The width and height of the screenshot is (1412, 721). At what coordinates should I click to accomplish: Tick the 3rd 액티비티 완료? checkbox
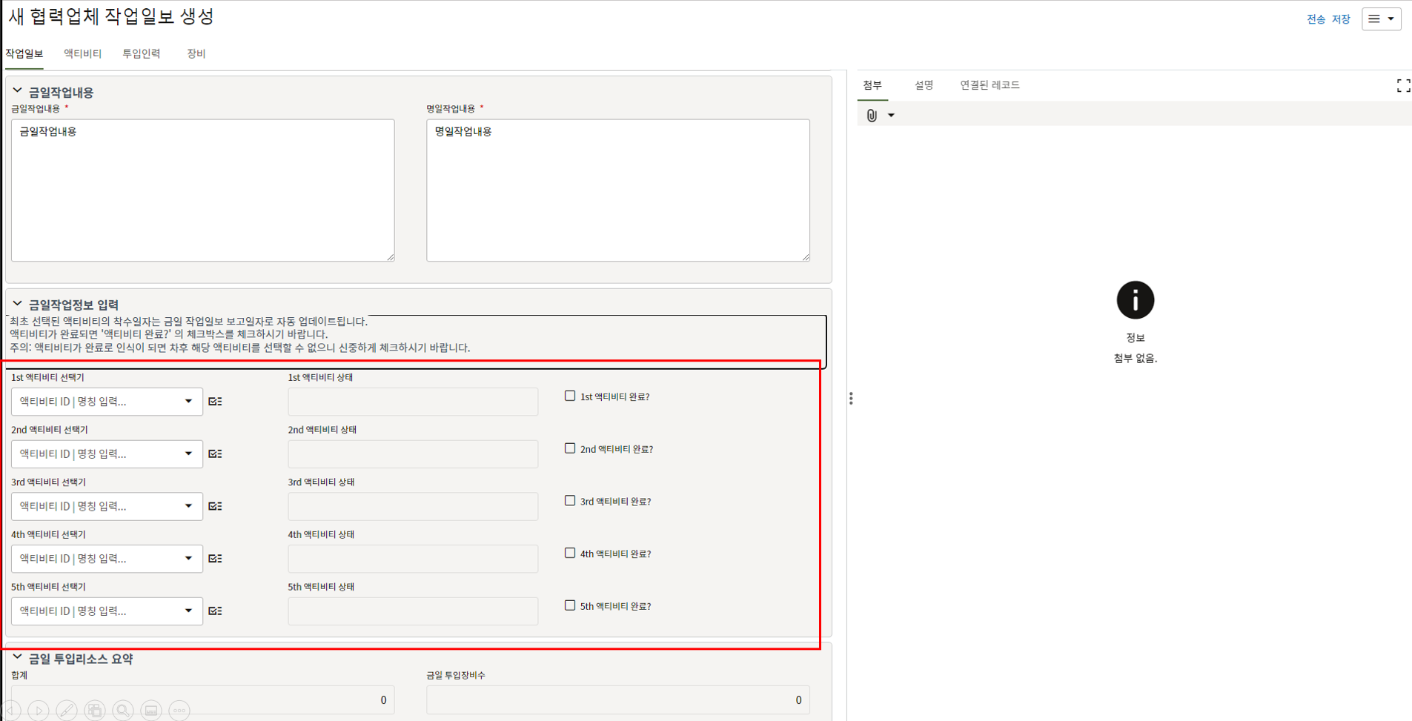(570, 501)
